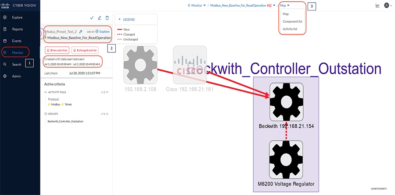Viewport: 395px width, 195px height.
Task: Select the M6200 Voltage Regulator component icon
Action: [x=286, y=159]
